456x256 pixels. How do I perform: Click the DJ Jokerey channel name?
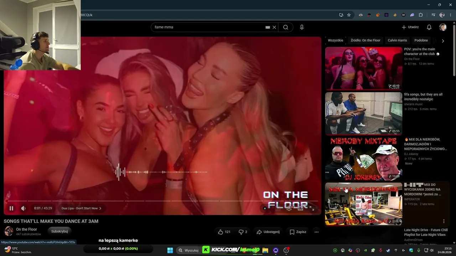(x=411, y=154)
